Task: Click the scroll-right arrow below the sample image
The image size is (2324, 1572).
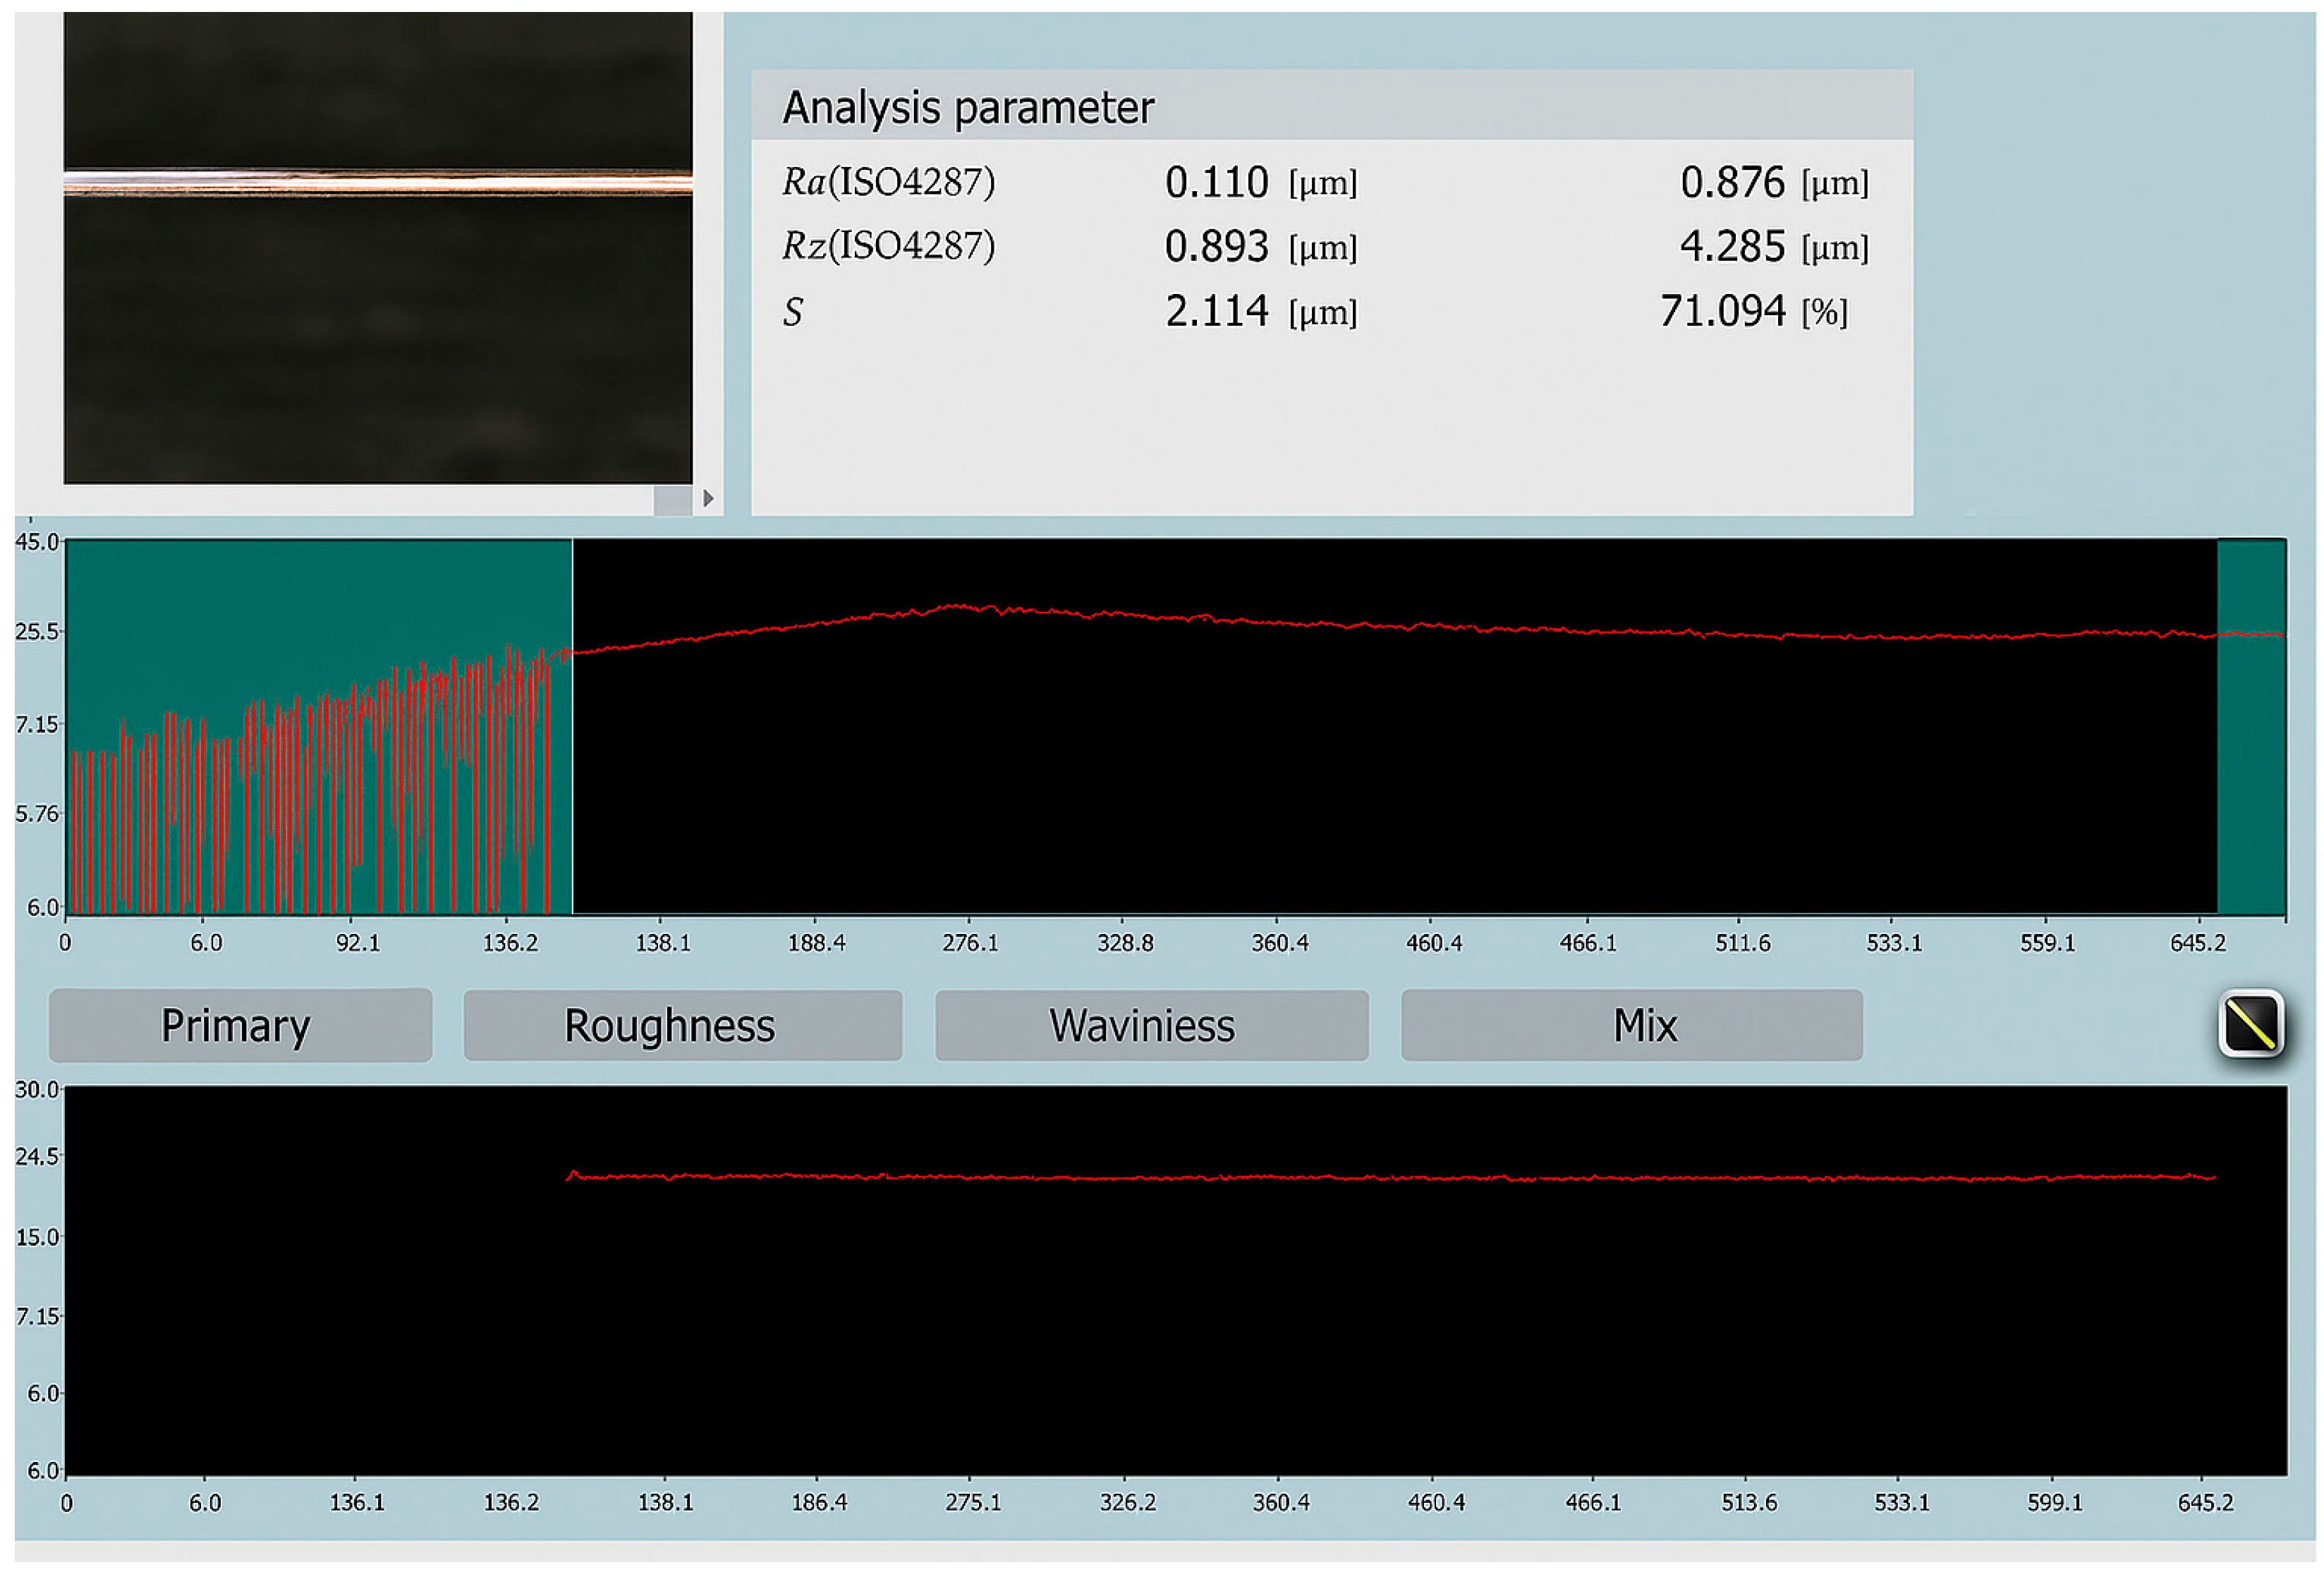Action: tap(708, 498)
